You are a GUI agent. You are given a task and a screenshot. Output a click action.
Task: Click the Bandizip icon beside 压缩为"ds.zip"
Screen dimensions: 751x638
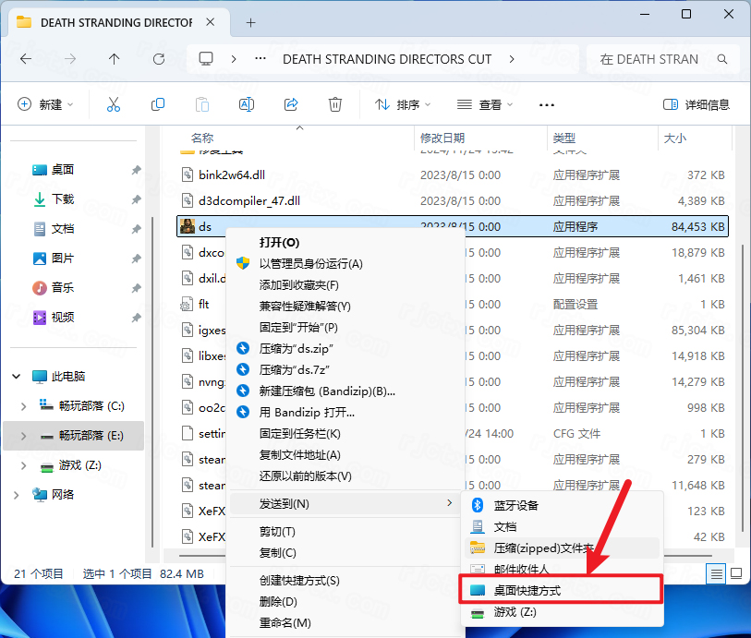(x=243, y=348)
